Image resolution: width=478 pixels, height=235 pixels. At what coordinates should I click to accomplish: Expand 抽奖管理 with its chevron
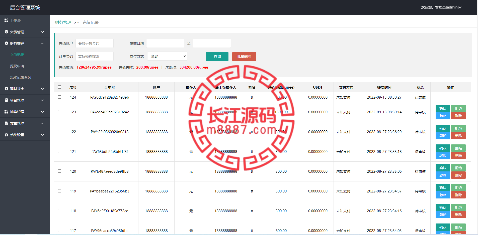pos(42,112)
